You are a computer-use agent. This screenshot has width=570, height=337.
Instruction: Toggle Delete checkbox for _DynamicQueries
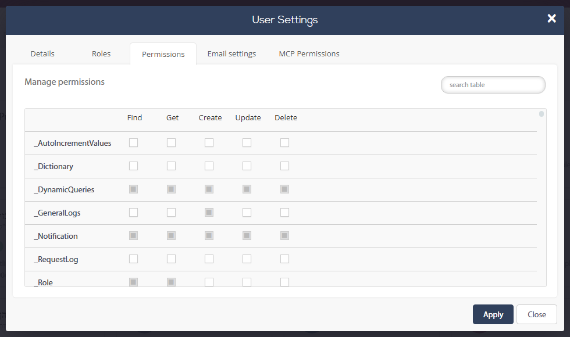(284, 189)
